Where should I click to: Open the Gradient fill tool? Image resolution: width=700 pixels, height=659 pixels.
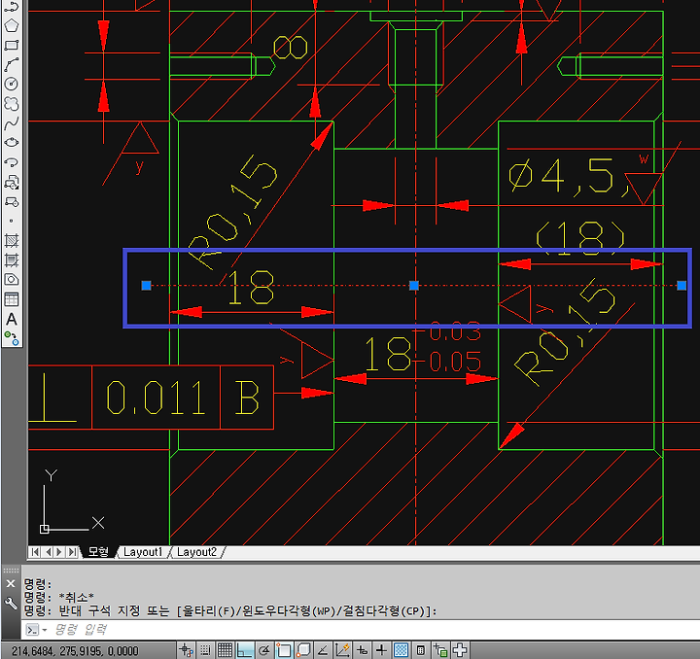(11, 260)
